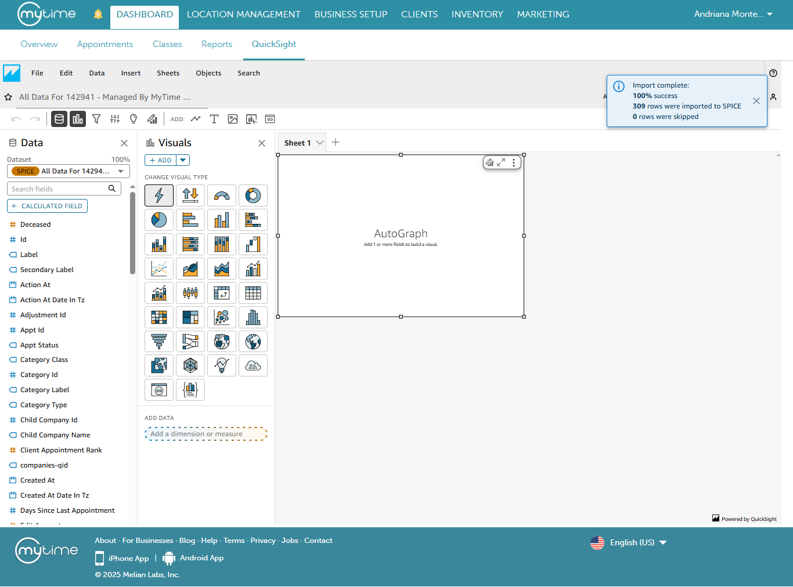
Task: Select the Appt Status field
Action: tap(39, 345)
